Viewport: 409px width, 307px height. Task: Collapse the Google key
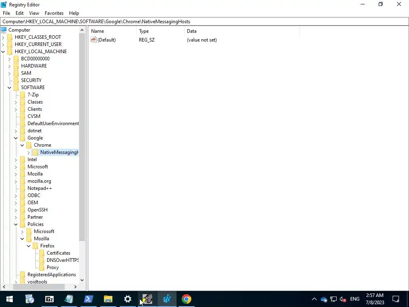16,138
